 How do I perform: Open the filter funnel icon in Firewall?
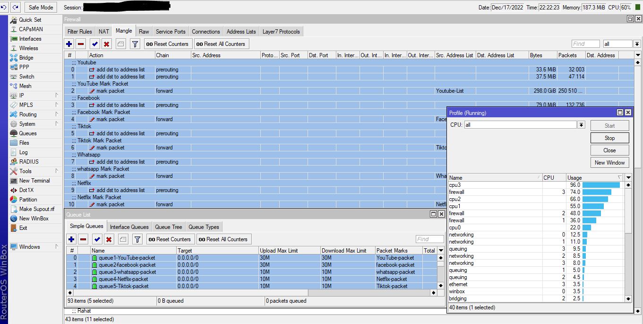tap(135, 44)
